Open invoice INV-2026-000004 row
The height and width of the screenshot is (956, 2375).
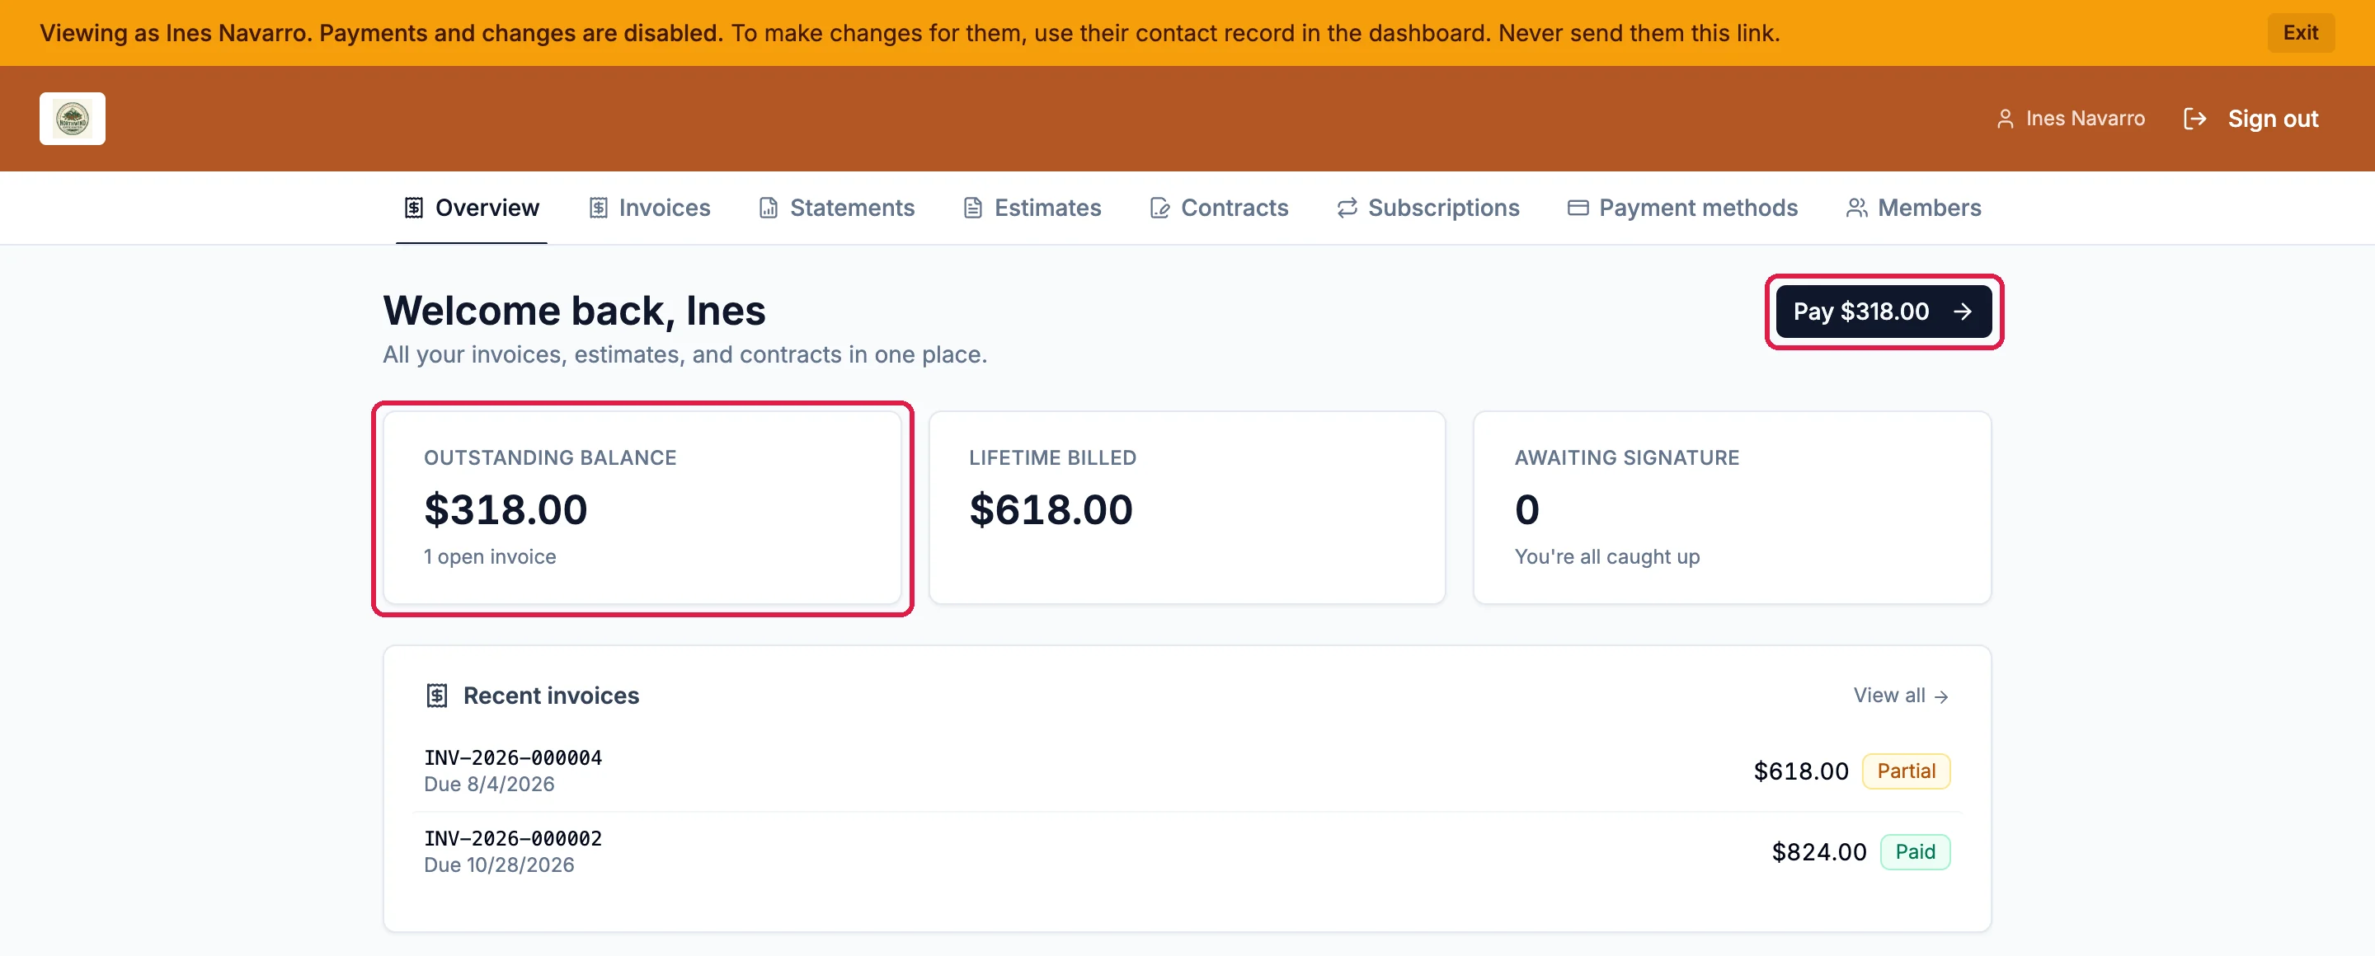pyautogui.click(x=1187, y=771)
